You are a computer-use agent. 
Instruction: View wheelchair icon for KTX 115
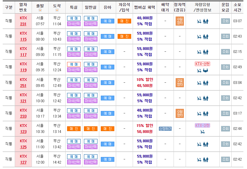click(199, 37)
